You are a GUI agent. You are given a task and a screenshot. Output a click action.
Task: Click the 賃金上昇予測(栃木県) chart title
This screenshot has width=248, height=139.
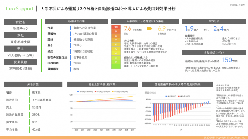point(103,84)
